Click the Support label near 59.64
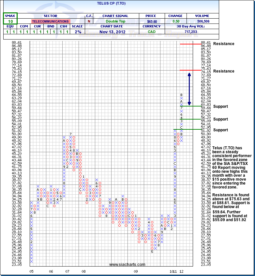The height and width of the screenshot is (276, 255). [x=221, y=106]
